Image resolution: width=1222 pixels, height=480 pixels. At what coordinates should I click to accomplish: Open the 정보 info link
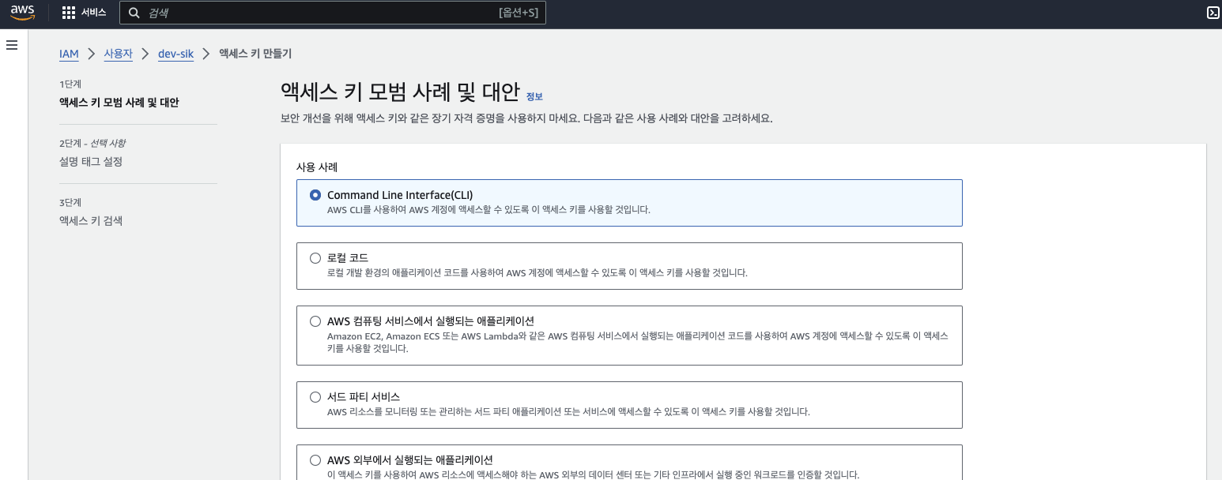pyautogui.click(x=534, y=96)
